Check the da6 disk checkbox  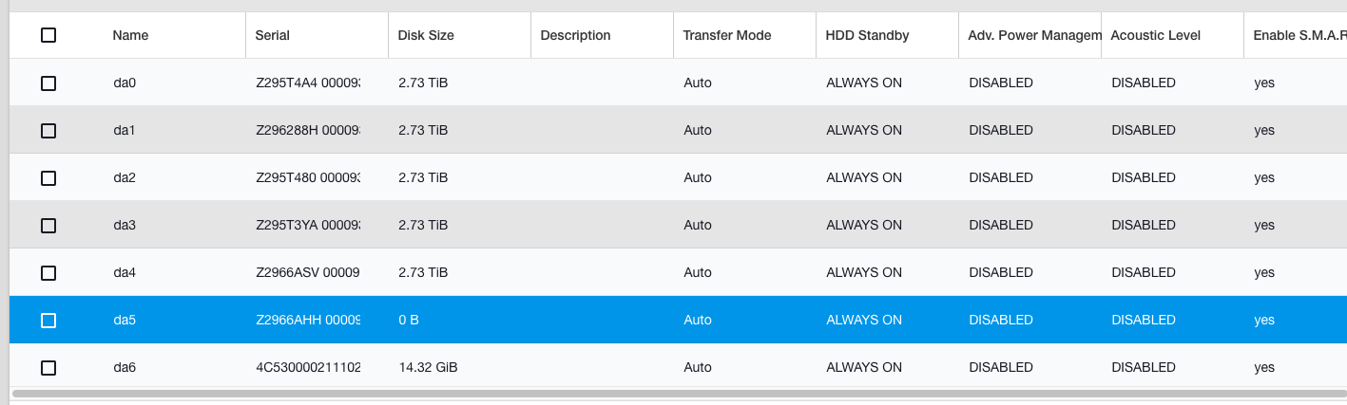tap(48, 368)
